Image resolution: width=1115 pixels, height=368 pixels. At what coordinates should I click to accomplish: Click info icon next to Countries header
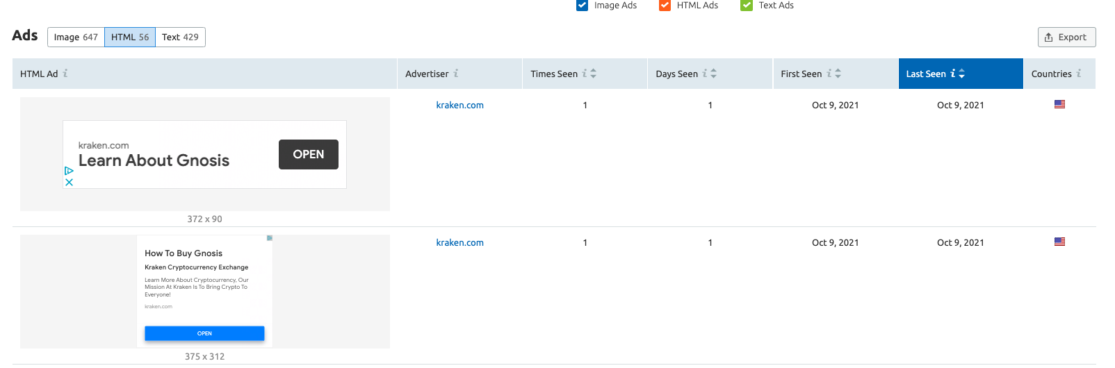pyautogui.click(x=1079, y=73)
